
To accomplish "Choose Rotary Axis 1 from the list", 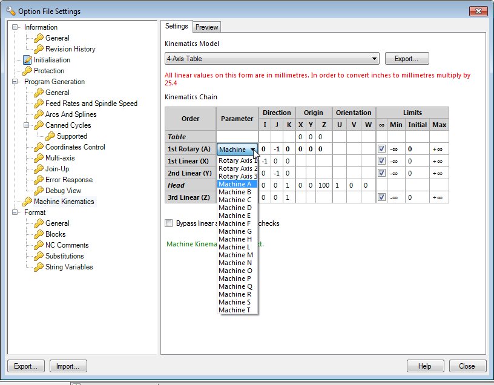I will coord(237,160).
